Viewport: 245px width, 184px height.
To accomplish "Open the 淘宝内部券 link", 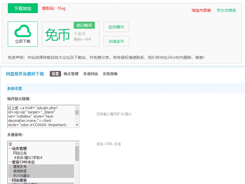I will coord(201,10).
